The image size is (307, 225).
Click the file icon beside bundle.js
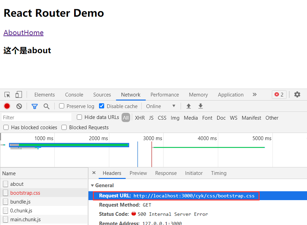pos(5,202)
